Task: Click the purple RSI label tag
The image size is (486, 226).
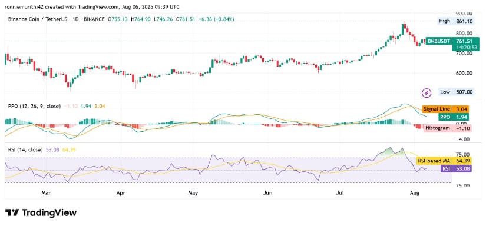Action: [x=446, y=169]
